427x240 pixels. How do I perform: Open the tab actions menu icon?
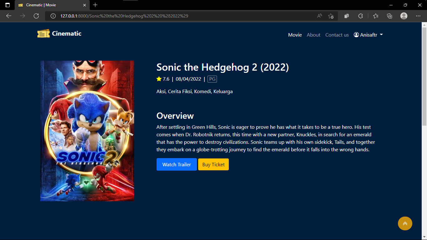[8, 5]
